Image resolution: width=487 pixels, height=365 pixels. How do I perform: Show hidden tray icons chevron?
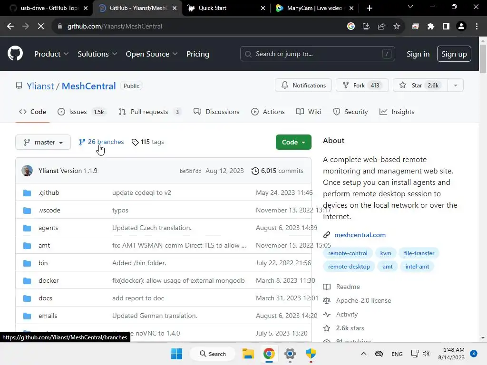click(x=364, y=354)
